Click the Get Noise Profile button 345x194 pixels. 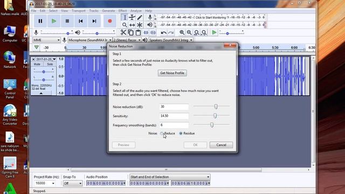pyautogui.click(x=172, y=73)
